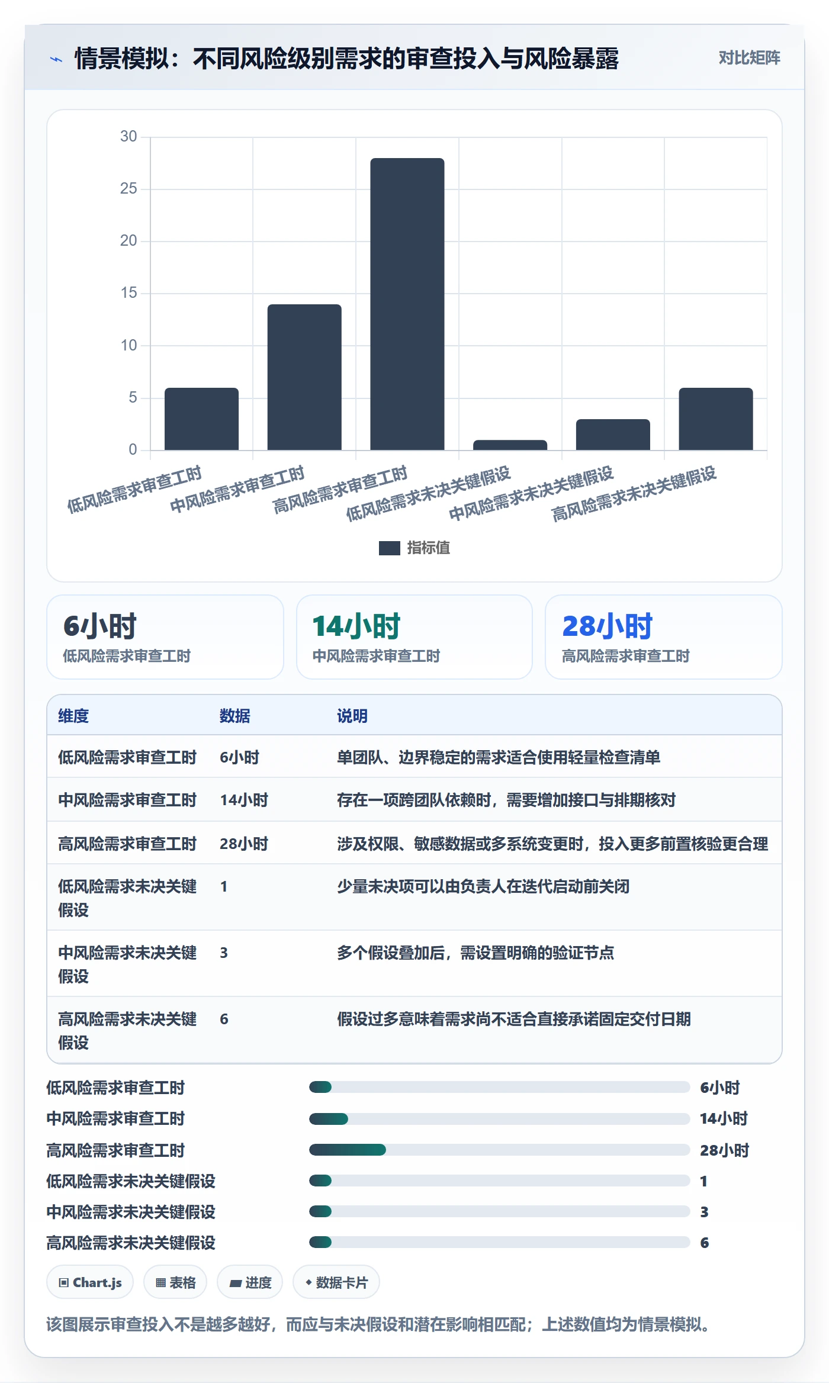Screen dimensions: 829x1383
Task: Select the 低风险需求审查工时 bar in chart
Action: [201, 419]
